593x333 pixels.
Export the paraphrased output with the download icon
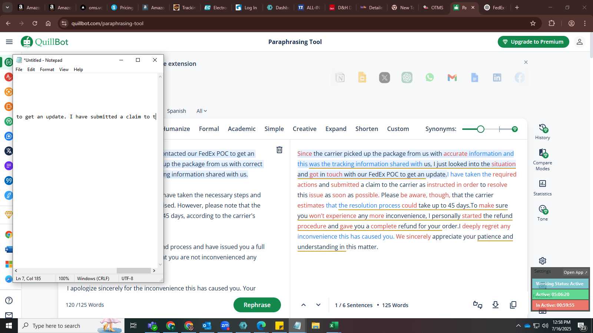(x=496, y=305)
